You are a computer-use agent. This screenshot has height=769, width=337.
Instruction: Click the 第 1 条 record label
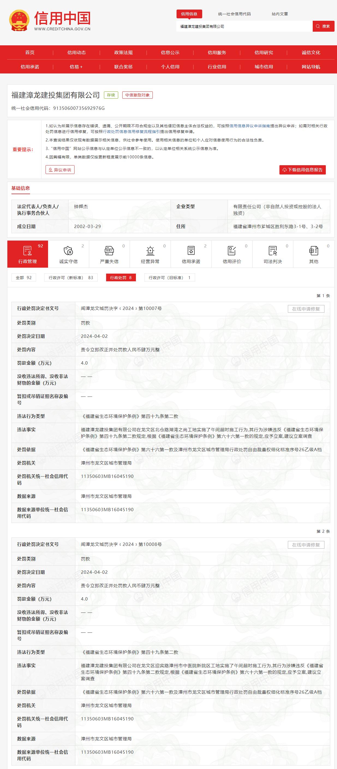point(323,296)
